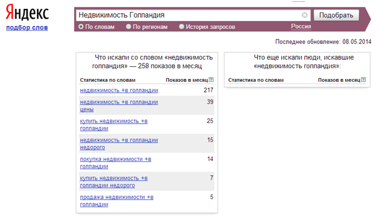Open query недвижимость +в голландии цены
The height and width of the screenshot is (221, 375).
point(119,106)
